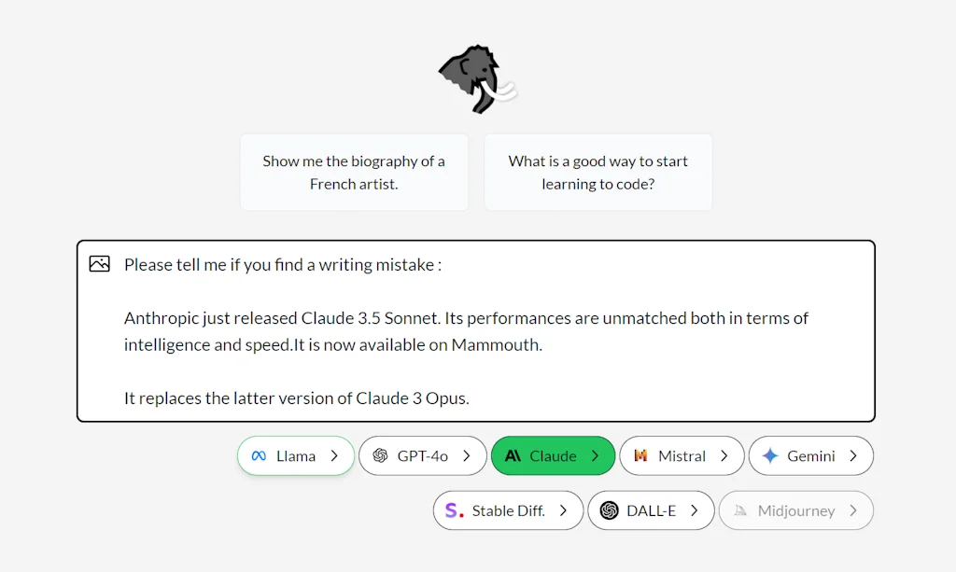Click the Midjourney boat icon

pos(740,510)
